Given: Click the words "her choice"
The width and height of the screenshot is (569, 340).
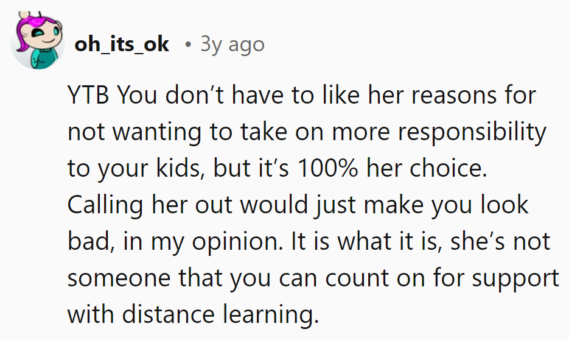Looking at the screenshot, I should [427, 168].
